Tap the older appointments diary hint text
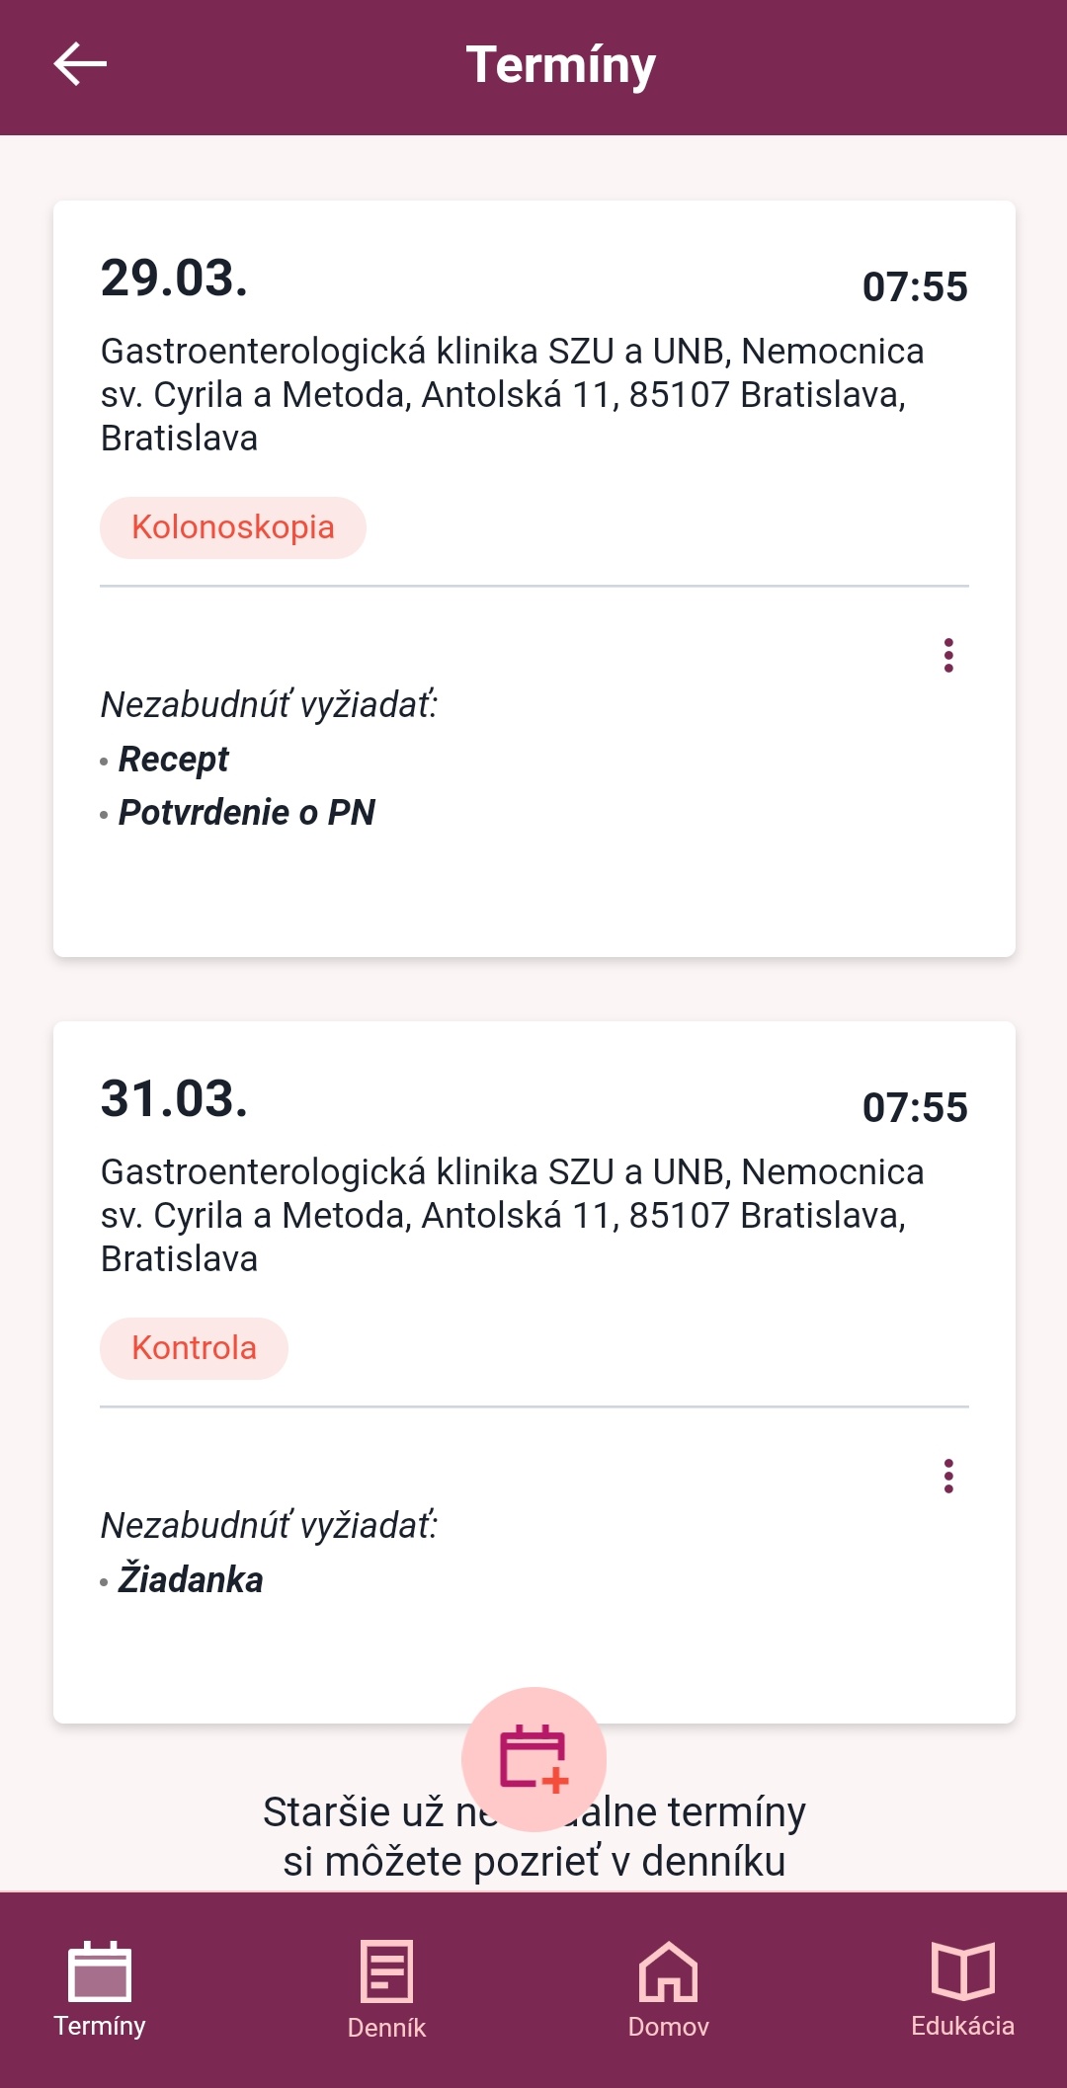The image size is (1067, 2088). pyautogui.click(x=533, y=1861)
